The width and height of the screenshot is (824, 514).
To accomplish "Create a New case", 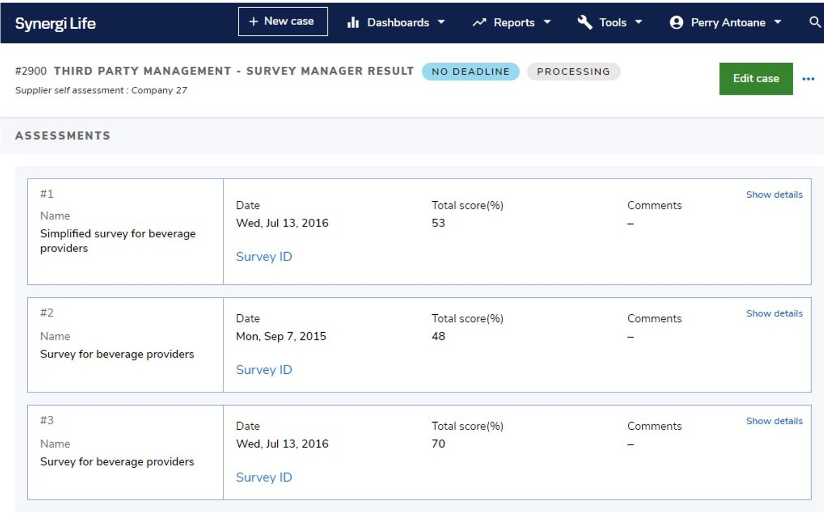I will (x=282, y=21).
